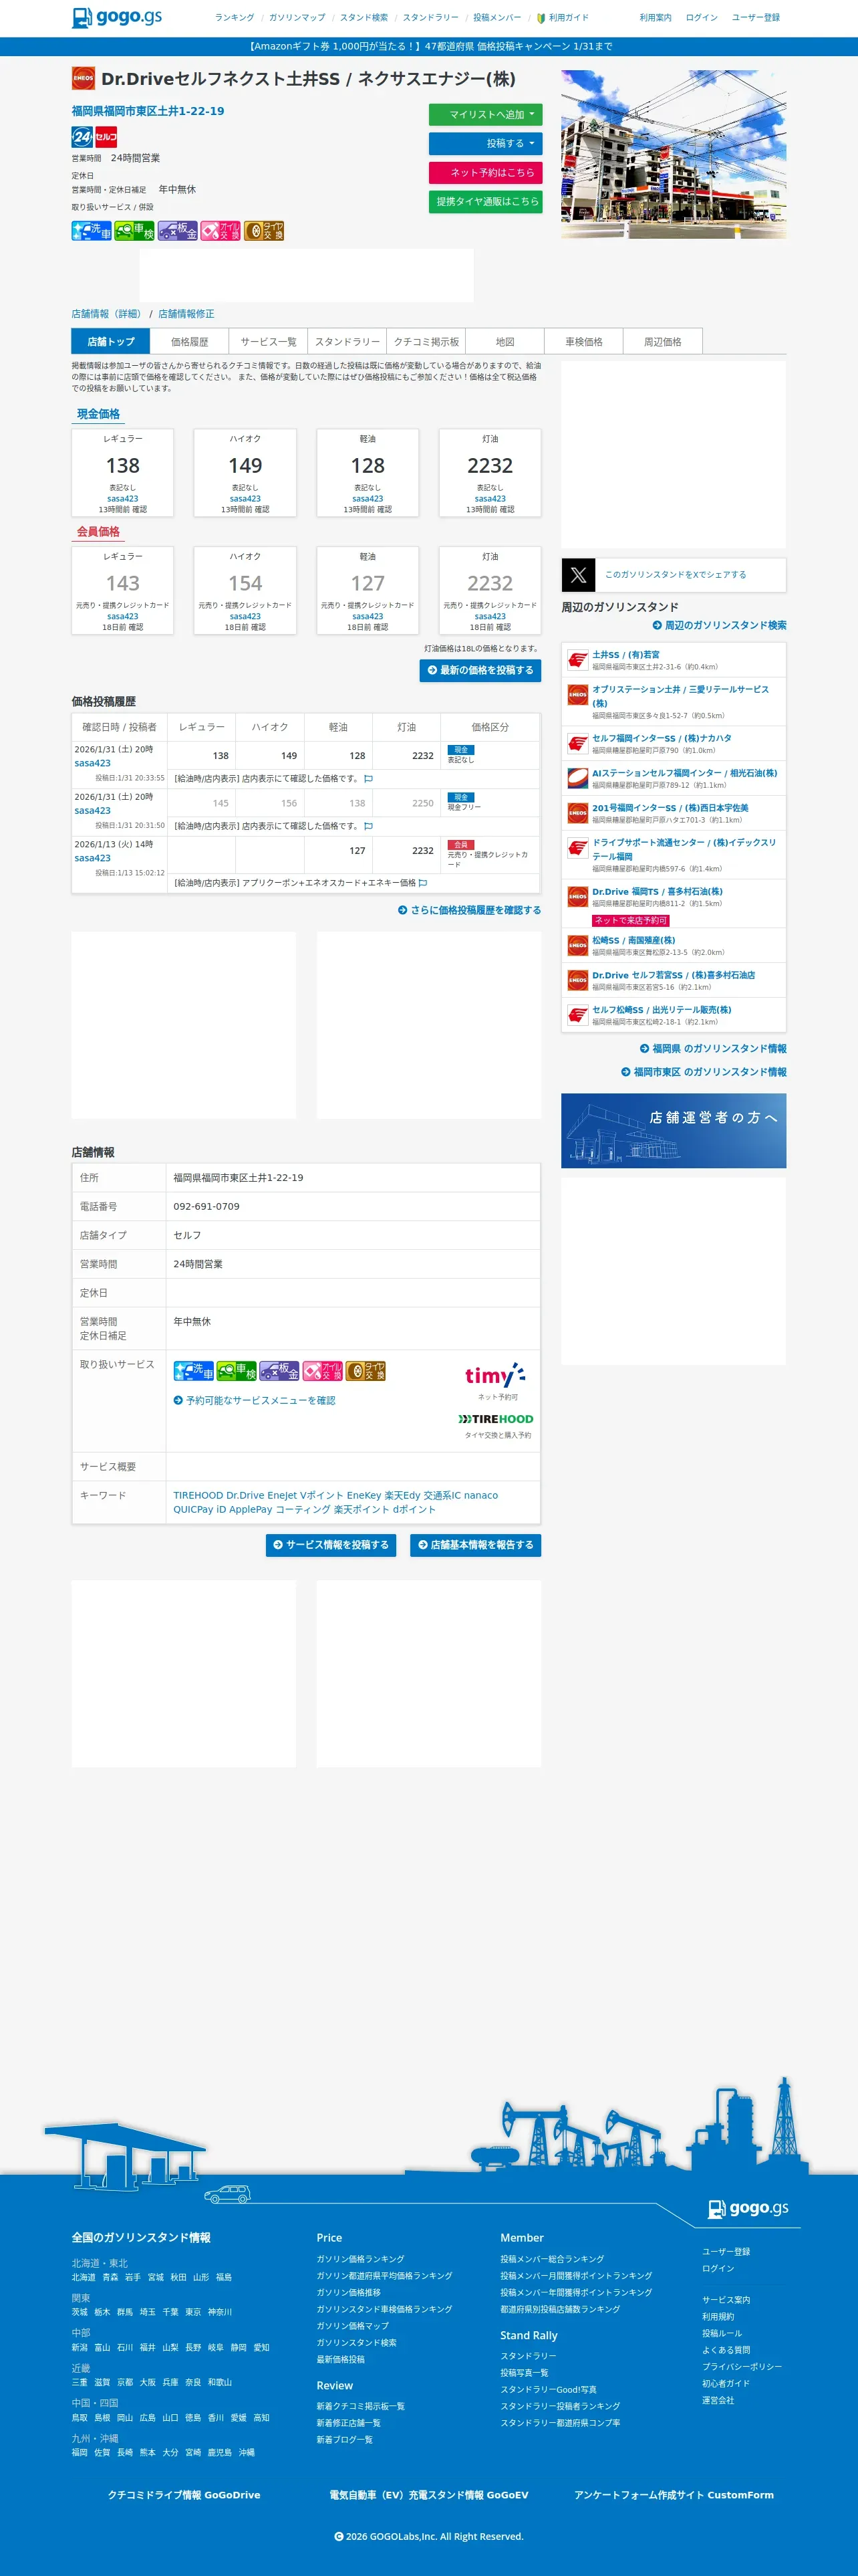Open クチコミ掲示板 tab
The width and height of the screenshot is (858, 2576).
[x=426, y=341]
